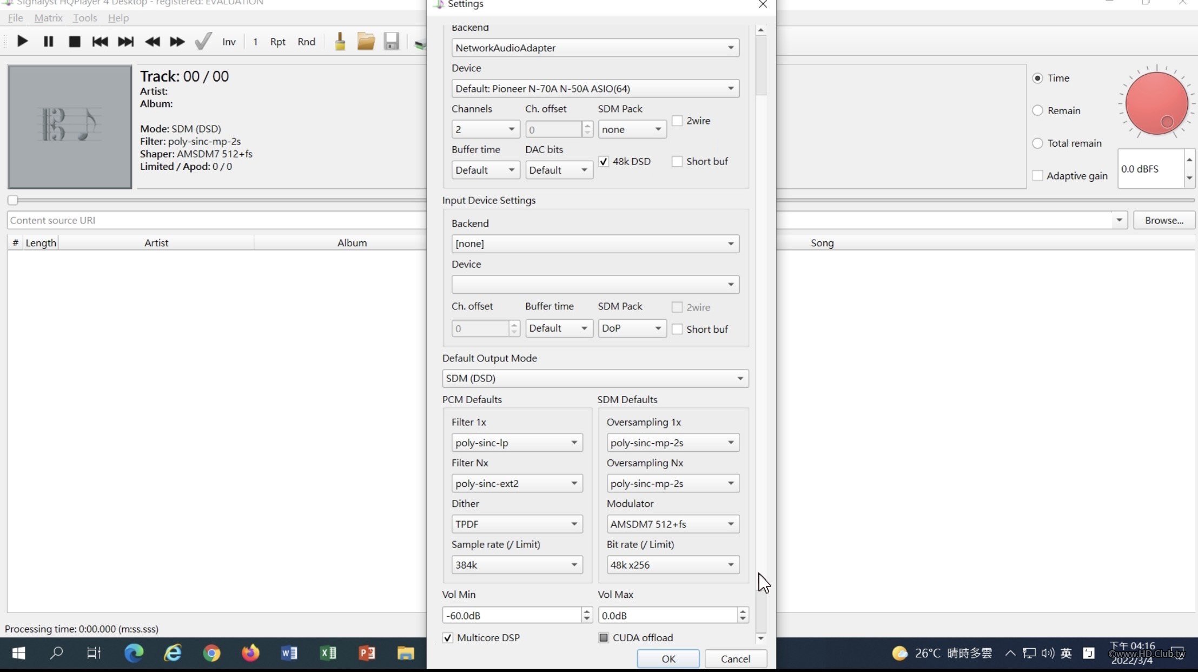Expand the Default Output Mode dropdown
The width and height of the screenshot is (1198, 672).
click(739, 377)
